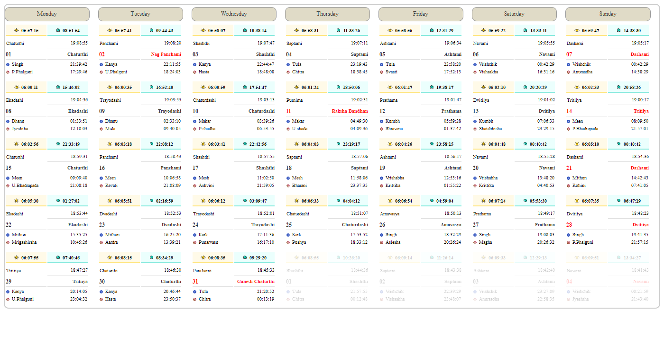Click the faded moonrise time 13:34:27

coord(632,258)
